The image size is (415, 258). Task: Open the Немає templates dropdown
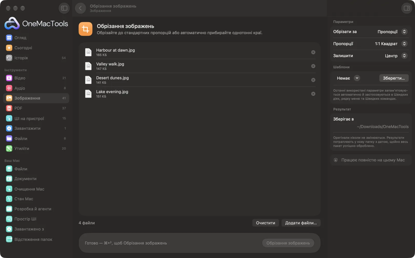point(348,78)
